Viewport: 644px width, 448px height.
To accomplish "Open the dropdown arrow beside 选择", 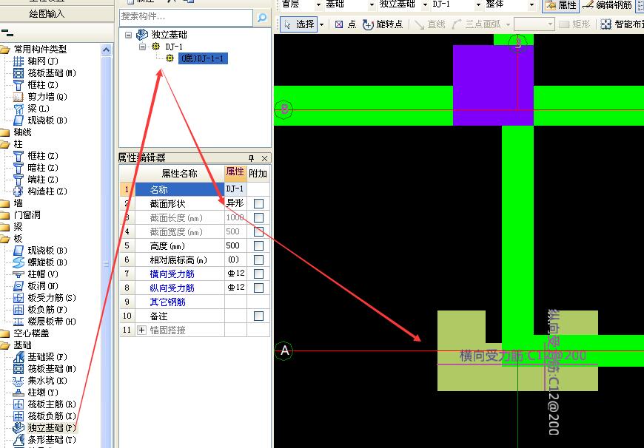I will [321, 24].
